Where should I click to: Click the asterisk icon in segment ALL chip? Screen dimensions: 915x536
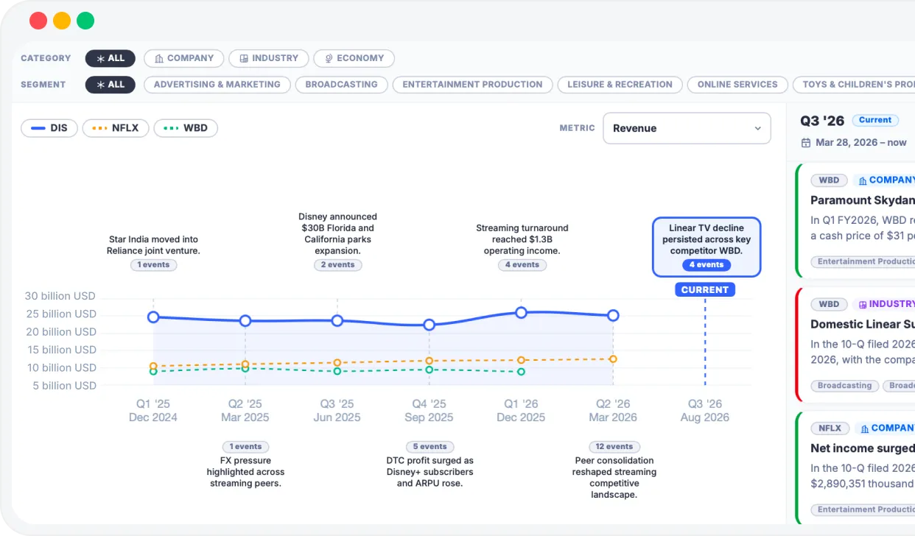tap(101, 85)
